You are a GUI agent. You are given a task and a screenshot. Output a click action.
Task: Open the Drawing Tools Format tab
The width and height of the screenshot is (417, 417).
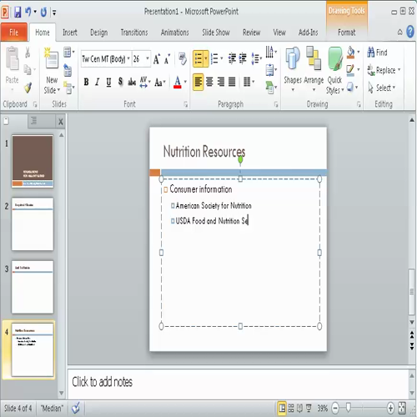[x=346, y=33]
